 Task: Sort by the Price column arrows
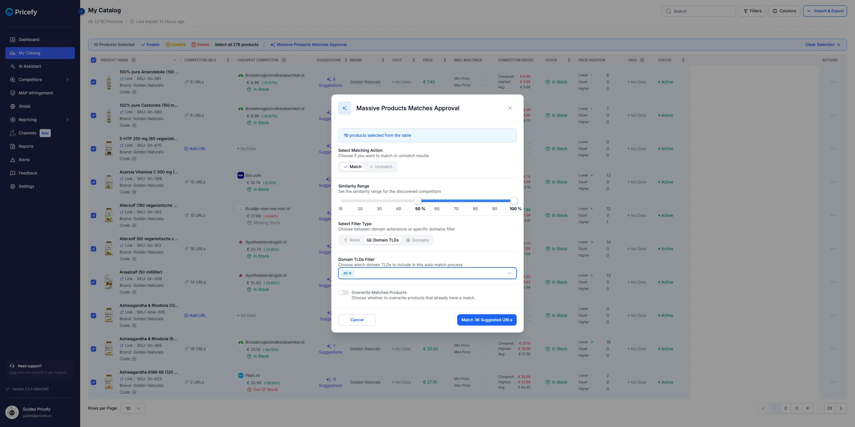coord(445,60)
